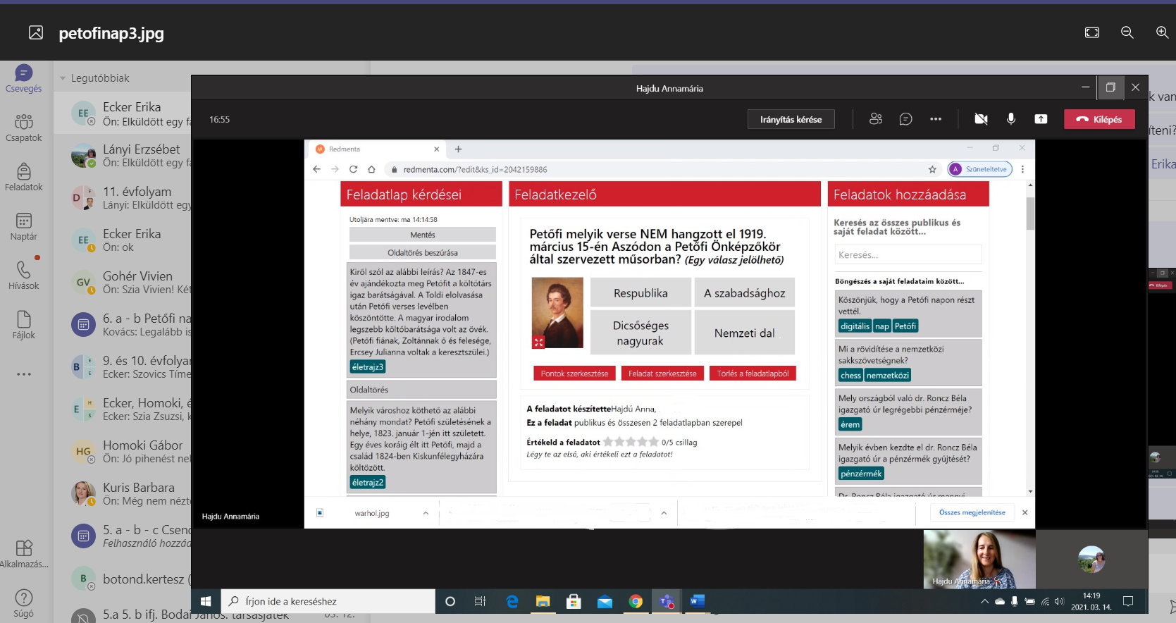Screen dimensions: 1176x623
Task: Select the pénzérmék tag
Action: click(861, 474)
